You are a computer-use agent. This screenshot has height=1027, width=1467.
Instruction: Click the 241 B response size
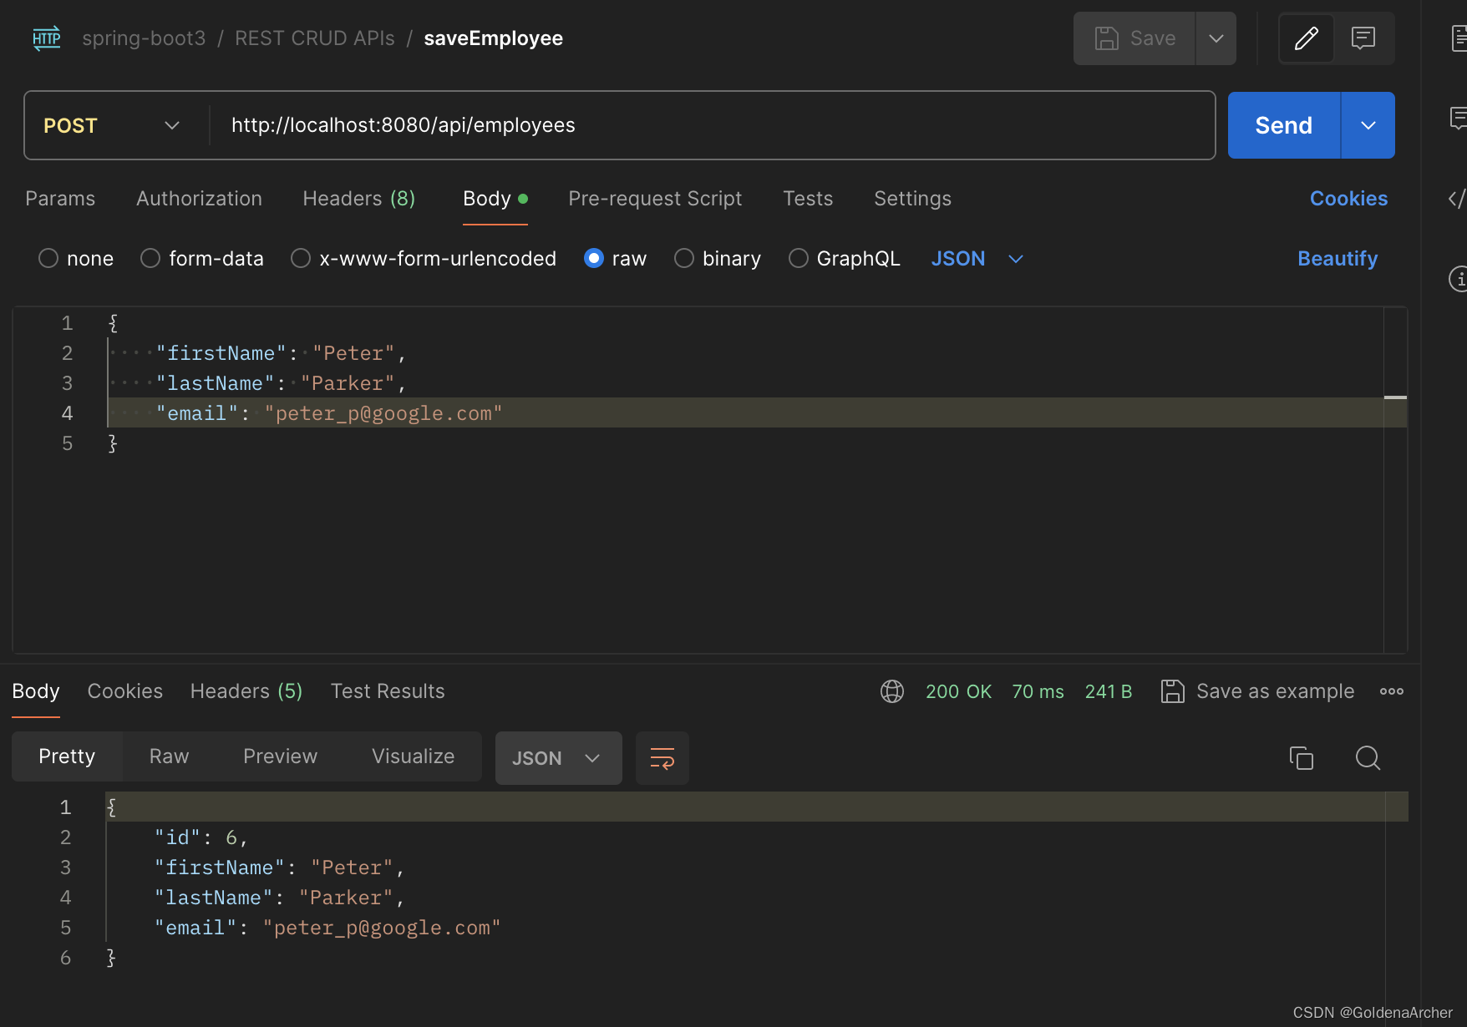click(1109, 691)
